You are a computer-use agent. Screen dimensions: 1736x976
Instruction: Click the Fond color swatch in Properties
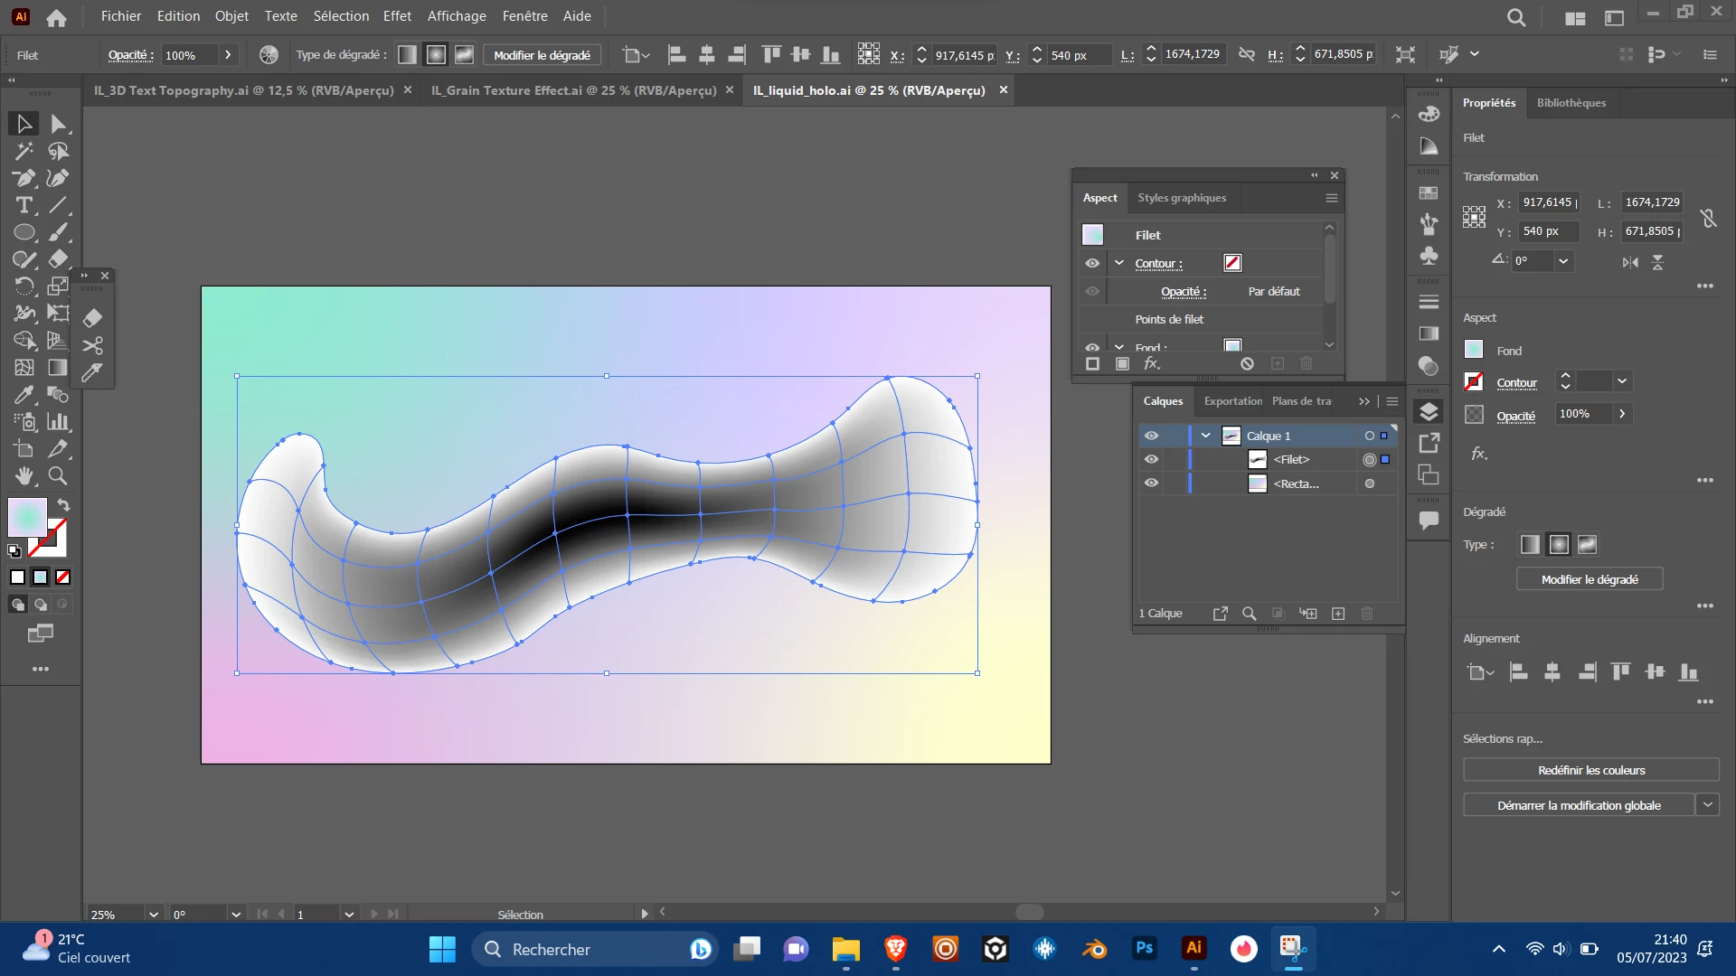(1474, 350)
